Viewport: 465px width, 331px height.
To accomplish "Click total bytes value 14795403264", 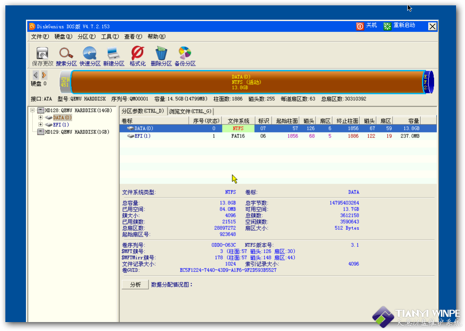I will point(344,203).
